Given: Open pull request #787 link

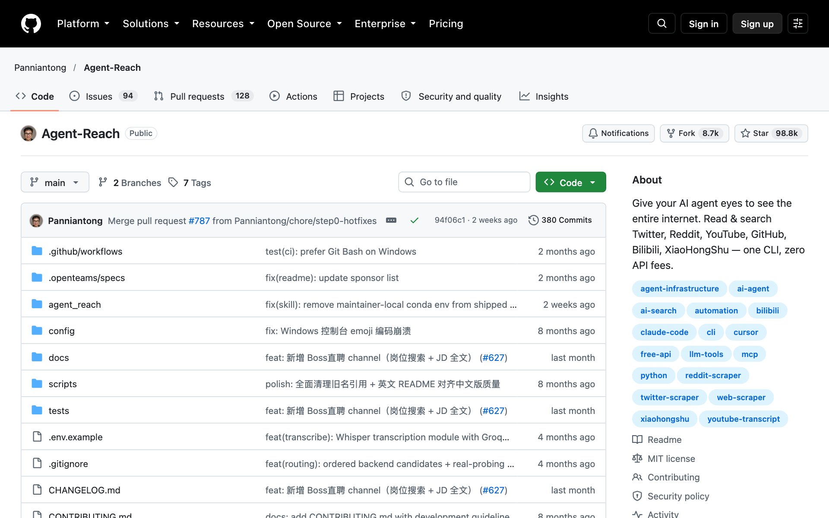Looking at the screenshot, I should coord(199,221).
